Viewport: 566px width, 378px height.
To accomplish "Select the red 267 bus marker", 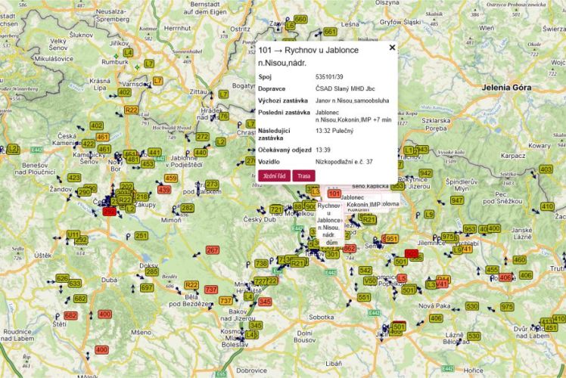I will (212, 249).
